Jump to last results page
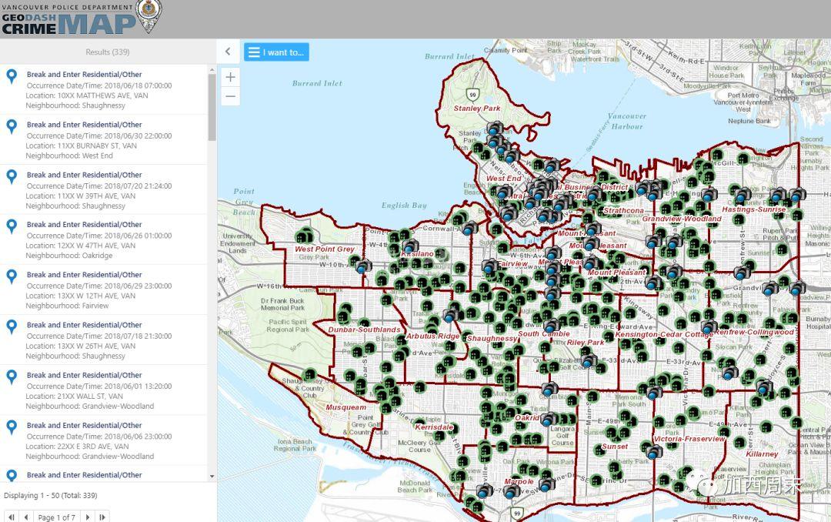Screen dimensions: 831x522 click(102, 517)
